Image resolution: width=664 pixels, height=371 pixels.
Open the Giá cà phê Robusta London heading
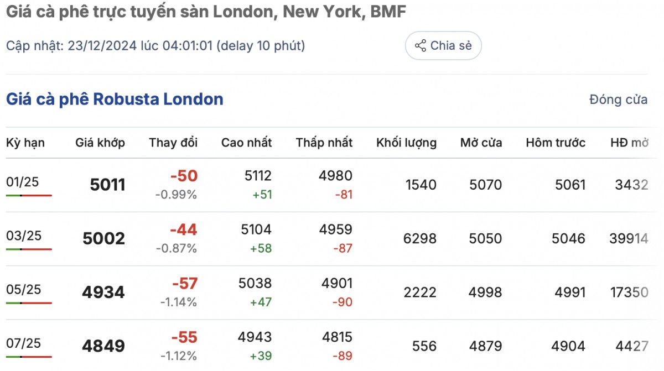[115, 100]
